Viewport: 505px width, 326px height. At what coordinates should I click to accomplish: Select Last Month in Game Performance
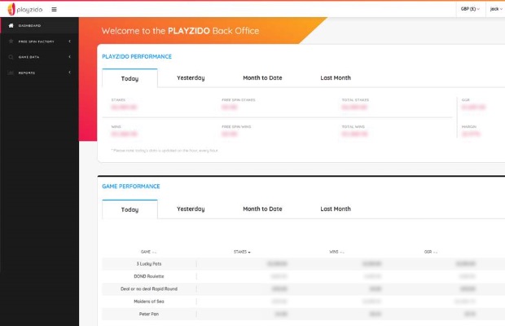(x=336, y=209)
